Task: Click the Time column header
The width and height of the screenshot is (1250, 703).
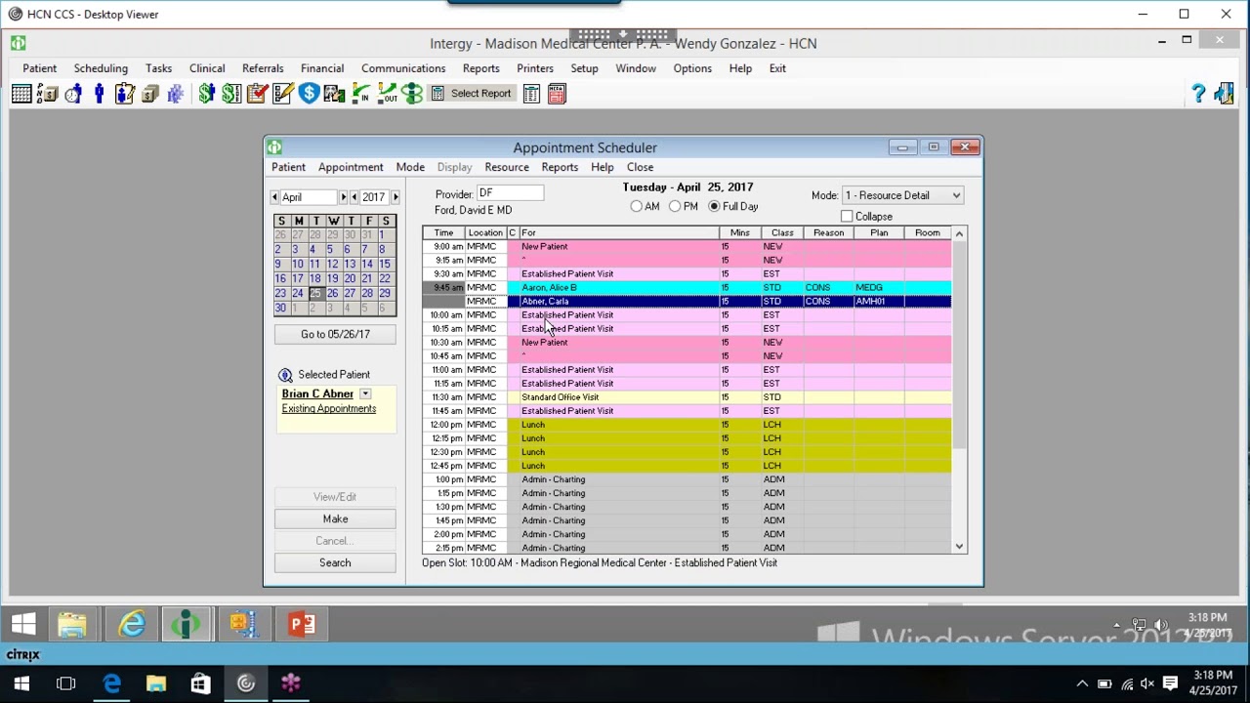Action: [444, 233]
